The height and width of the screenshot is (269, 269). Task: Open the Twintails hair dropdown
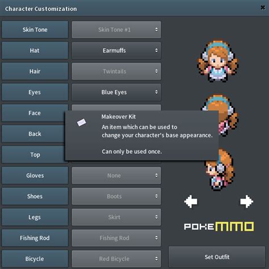tap(116, 72)
